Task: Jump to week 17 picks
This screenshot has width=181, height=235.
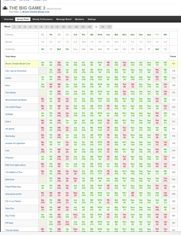Action: coord(109,27)
